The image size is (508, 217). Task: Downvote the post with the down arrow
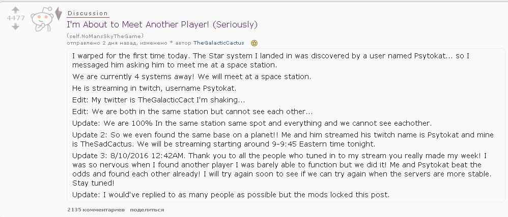coord(15,26)
